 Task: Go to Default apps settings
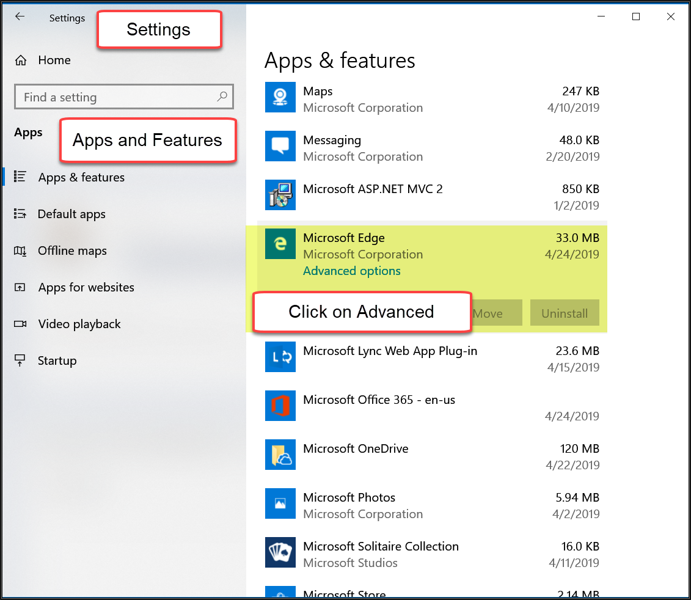point(71,214)
